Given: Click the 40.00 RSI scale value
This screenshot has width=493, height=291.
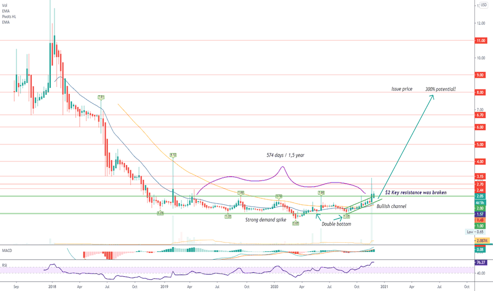Looking at the screenshot, I should click(x=481, y=273).
